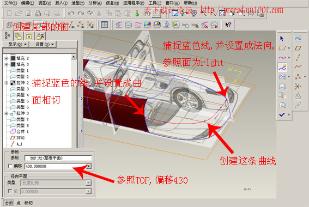Expand the 填充 2 tree node

(6, 58)
